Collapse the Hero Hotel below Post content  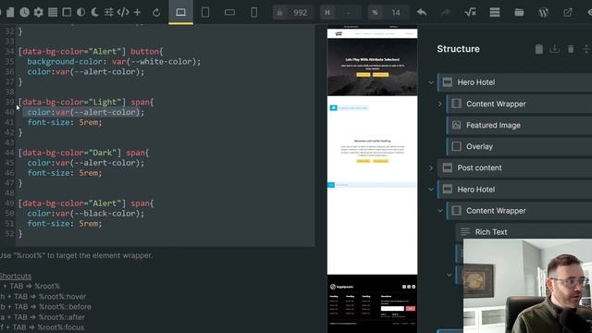pos(431,190)
